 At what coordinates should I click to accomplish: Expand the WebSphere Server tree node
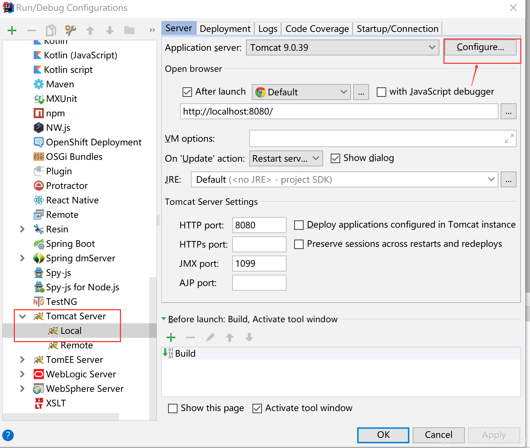coord(22,389)
